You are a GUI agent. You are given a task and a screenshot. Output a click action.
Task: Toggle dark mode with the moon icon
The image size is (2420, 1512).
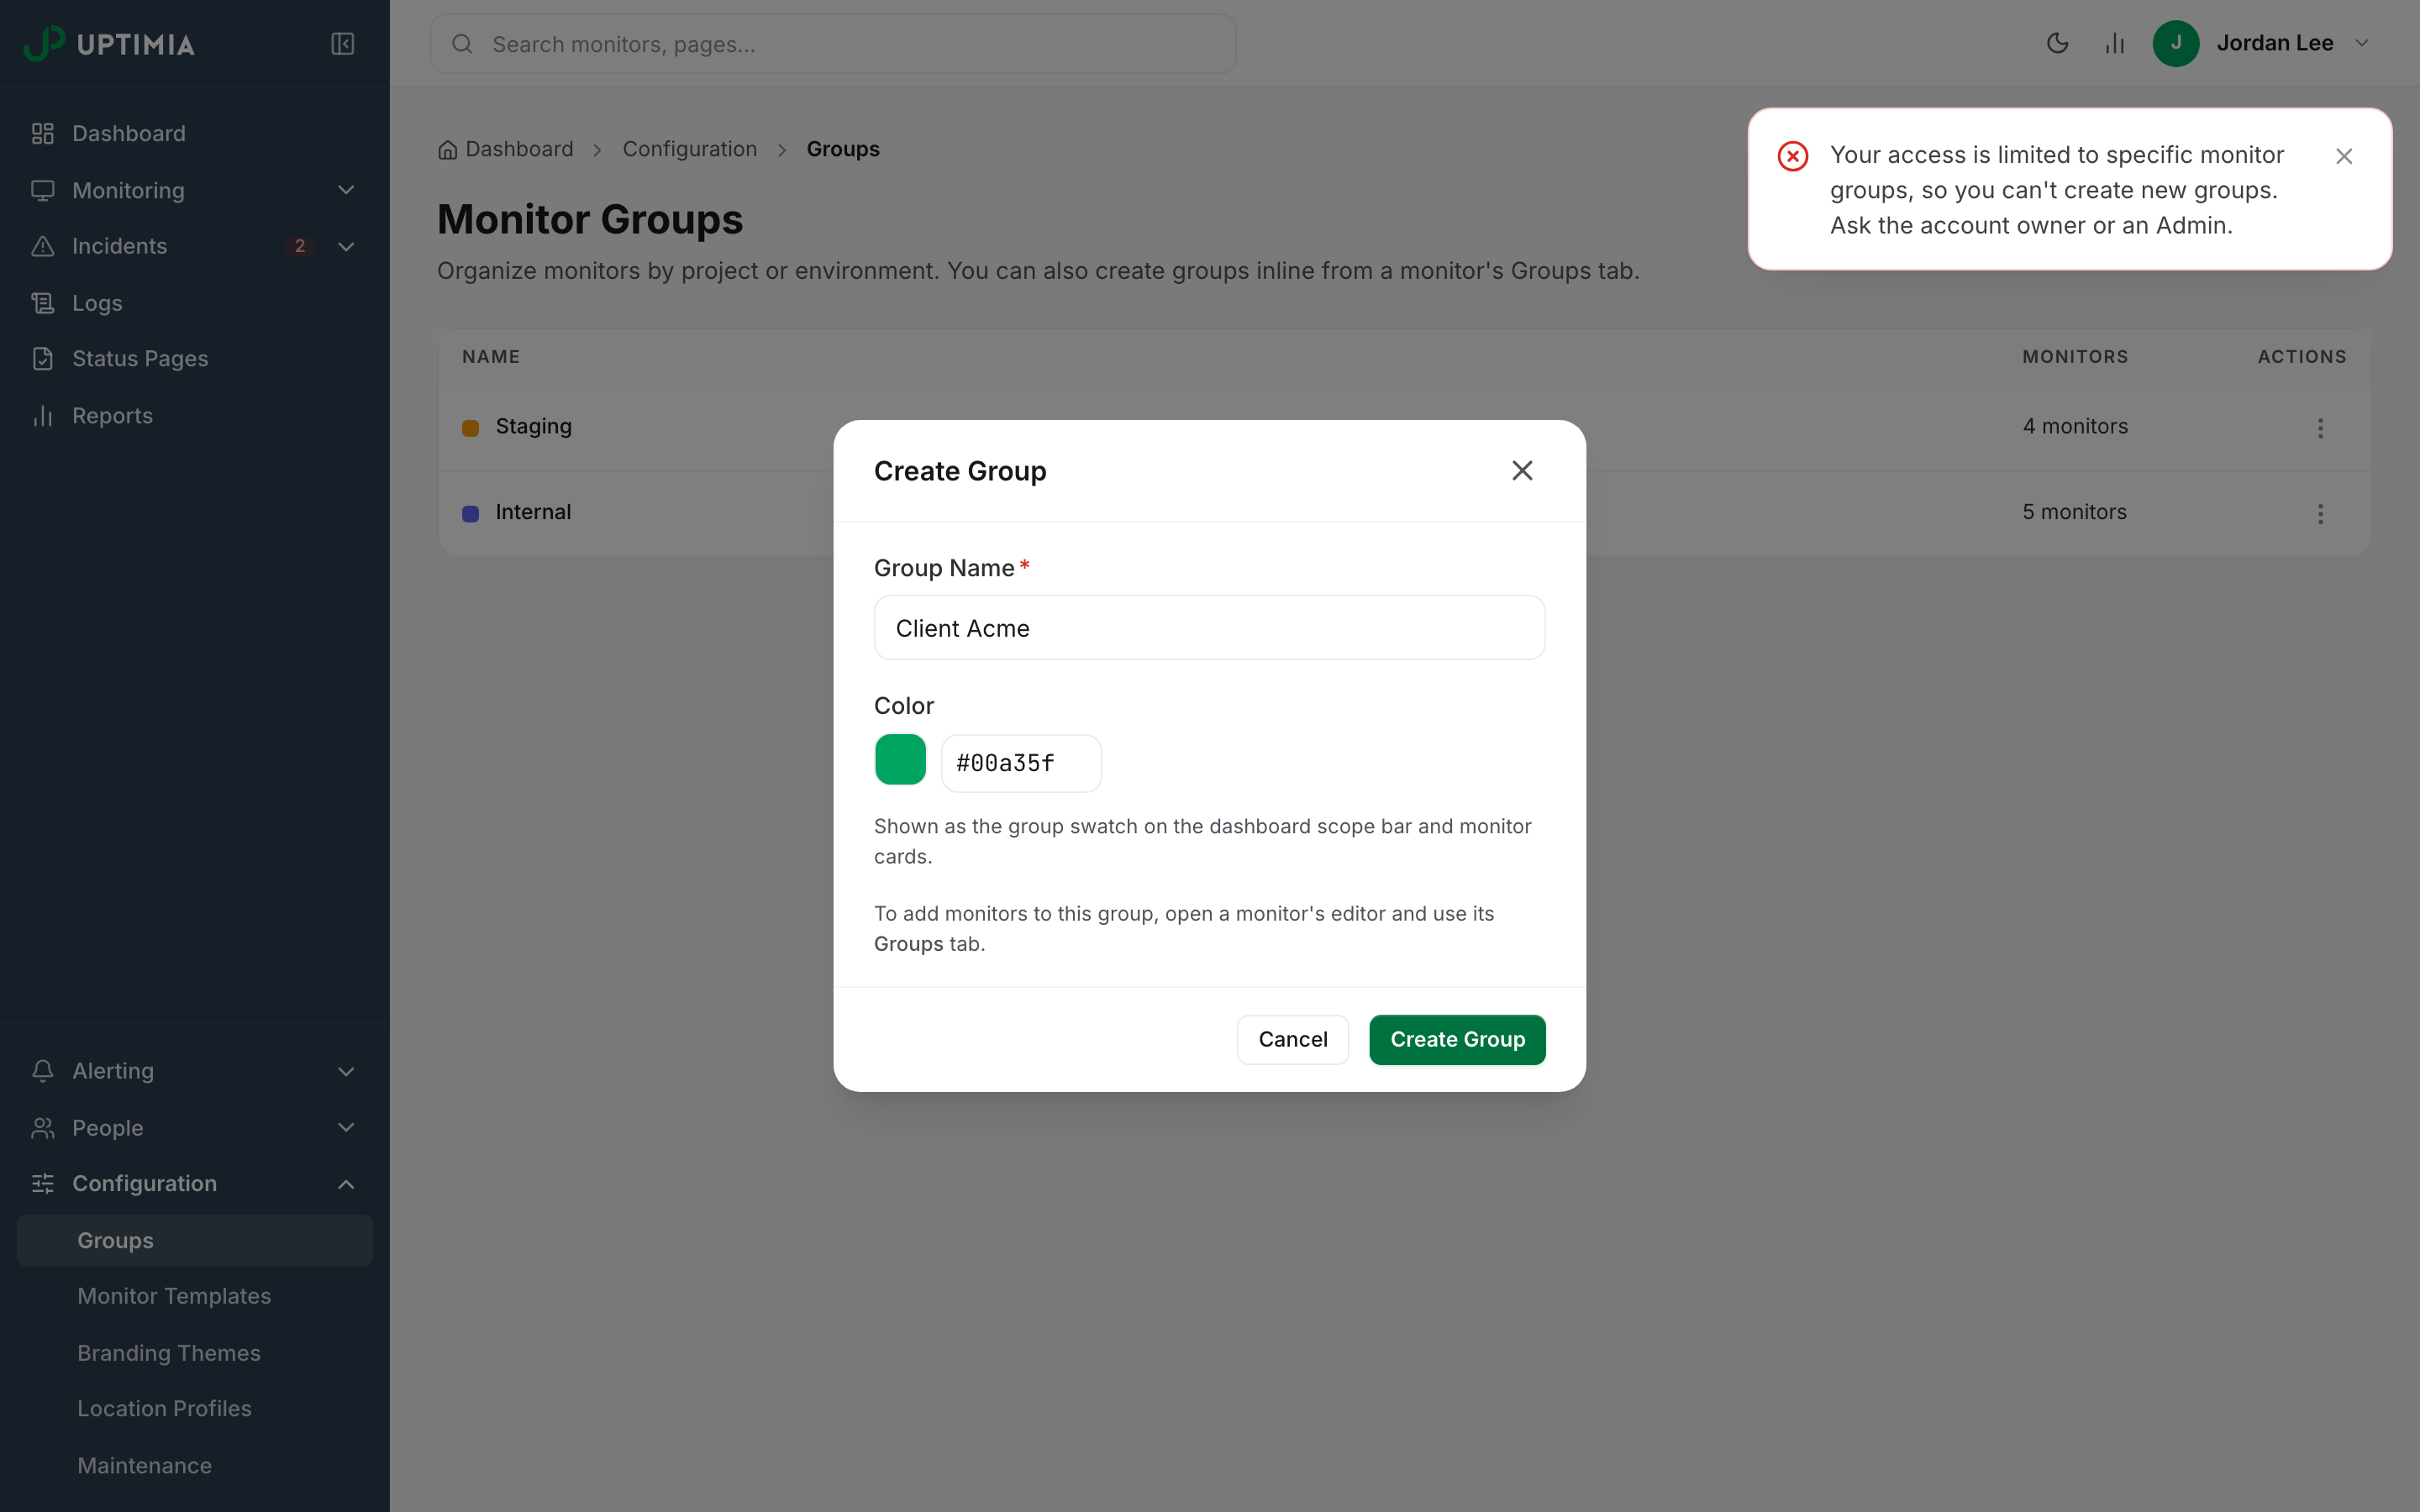tap(2057, 43)
